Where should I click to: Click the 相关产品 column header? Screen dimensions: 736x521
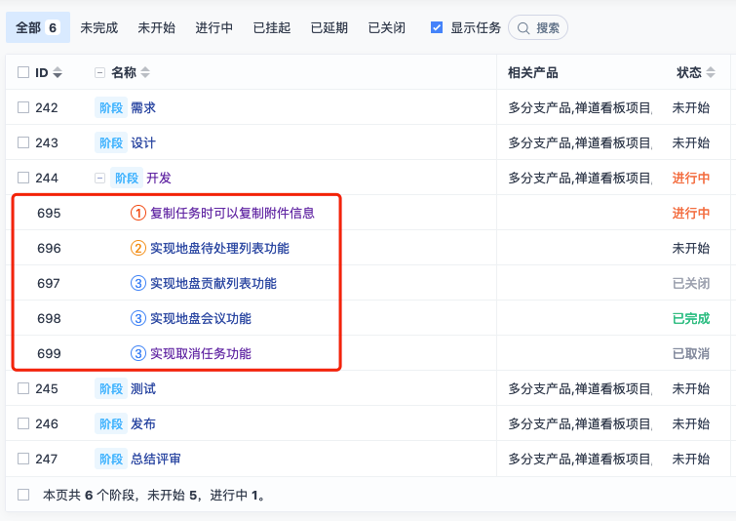tap(533, 72)
